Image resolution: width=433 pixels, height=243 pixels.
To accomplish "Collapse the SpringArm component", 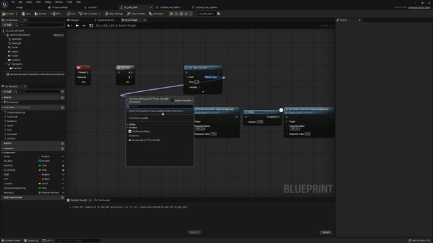I will (7, 64).
